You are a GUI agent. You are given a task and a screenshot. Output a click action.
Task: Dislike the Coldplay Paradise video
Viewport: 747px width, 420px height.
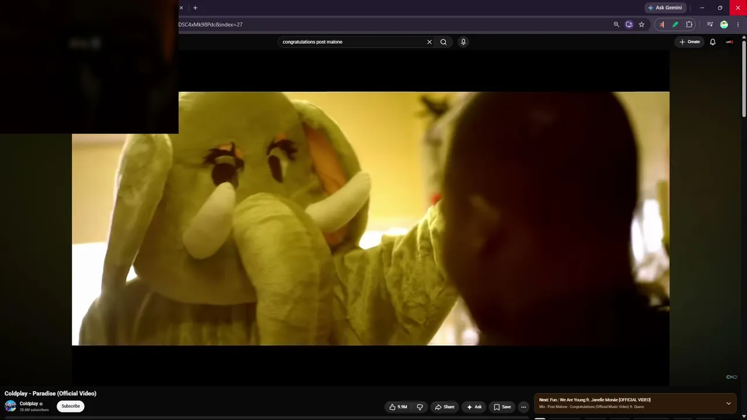click(x=420, y=407)
